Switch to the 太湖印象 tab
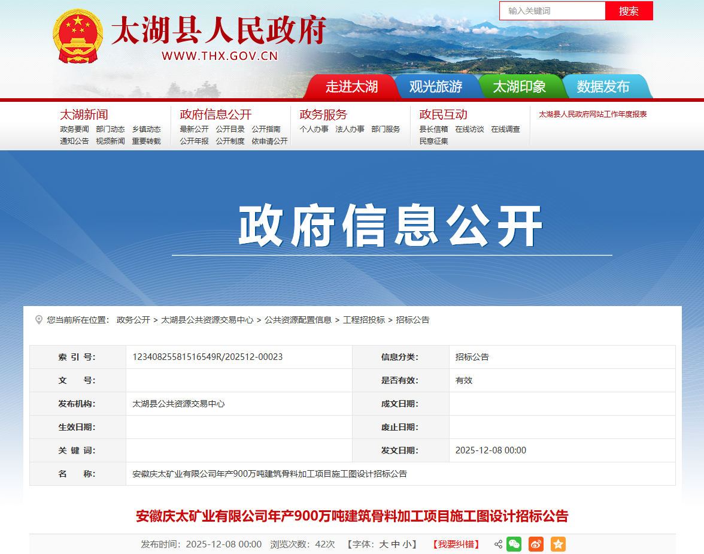 coord(519,87)
